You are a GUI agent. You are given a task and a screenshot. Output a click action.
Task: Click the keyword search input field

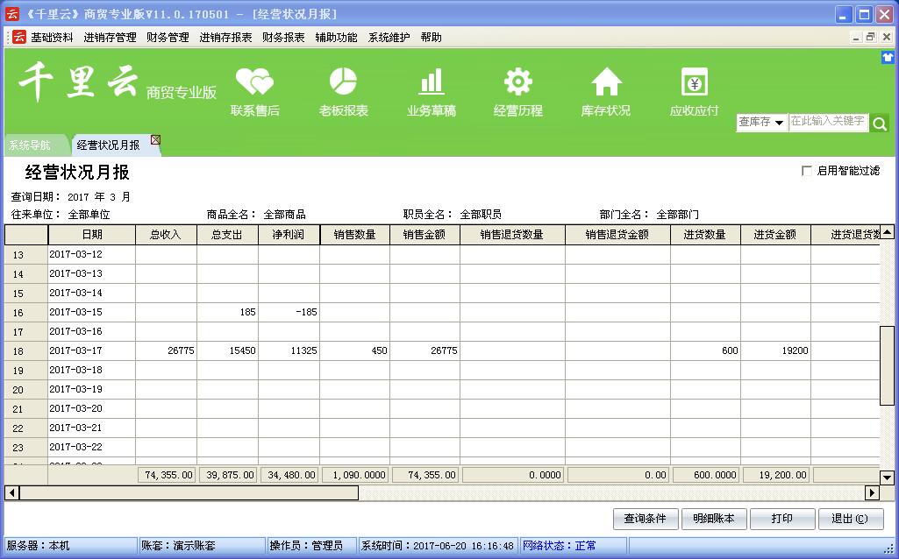[x=827, y=122]
